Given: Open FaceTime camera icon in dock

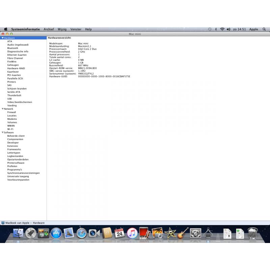Looking at the screenshot, I should pos(94,233).
